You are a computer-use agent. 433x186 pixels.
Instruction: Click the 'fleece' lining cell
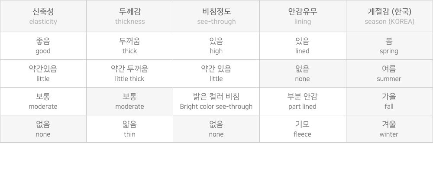tap(303, 129)
